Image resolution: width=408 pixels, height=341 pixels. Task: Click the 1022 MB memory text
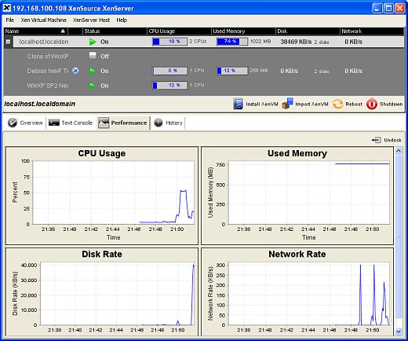[x=260, y=42]
